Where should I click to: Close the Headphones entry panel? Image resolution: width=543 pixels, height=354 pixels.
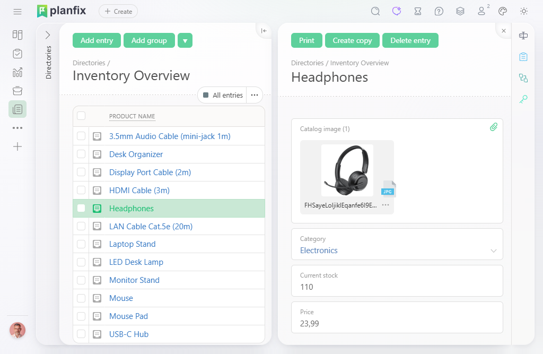click(504, 31)
